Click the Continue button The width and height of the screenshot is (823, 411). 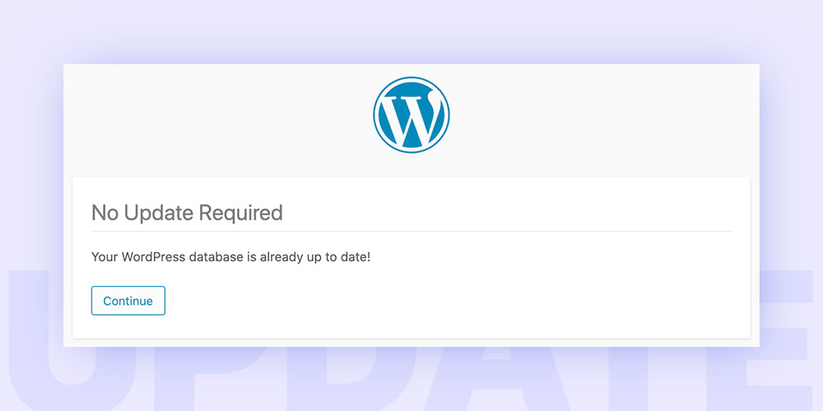(x=128, y=301)
